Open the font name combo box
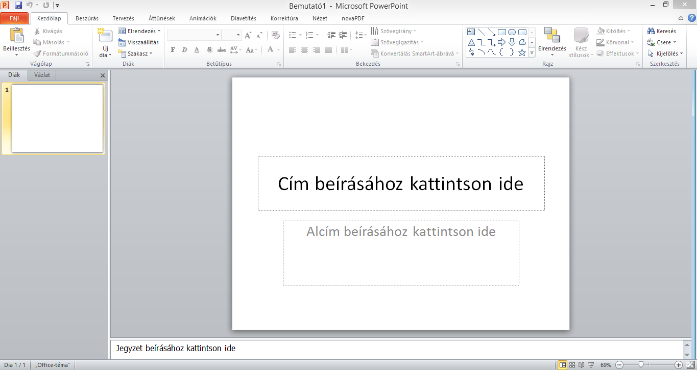697x370 pixels. 194,35
